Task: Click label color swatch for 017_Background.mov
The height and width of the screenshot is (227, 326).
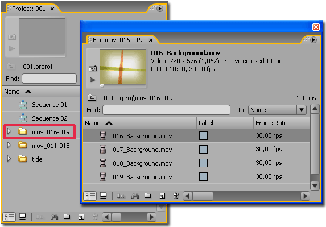Action: pos(203,150)
